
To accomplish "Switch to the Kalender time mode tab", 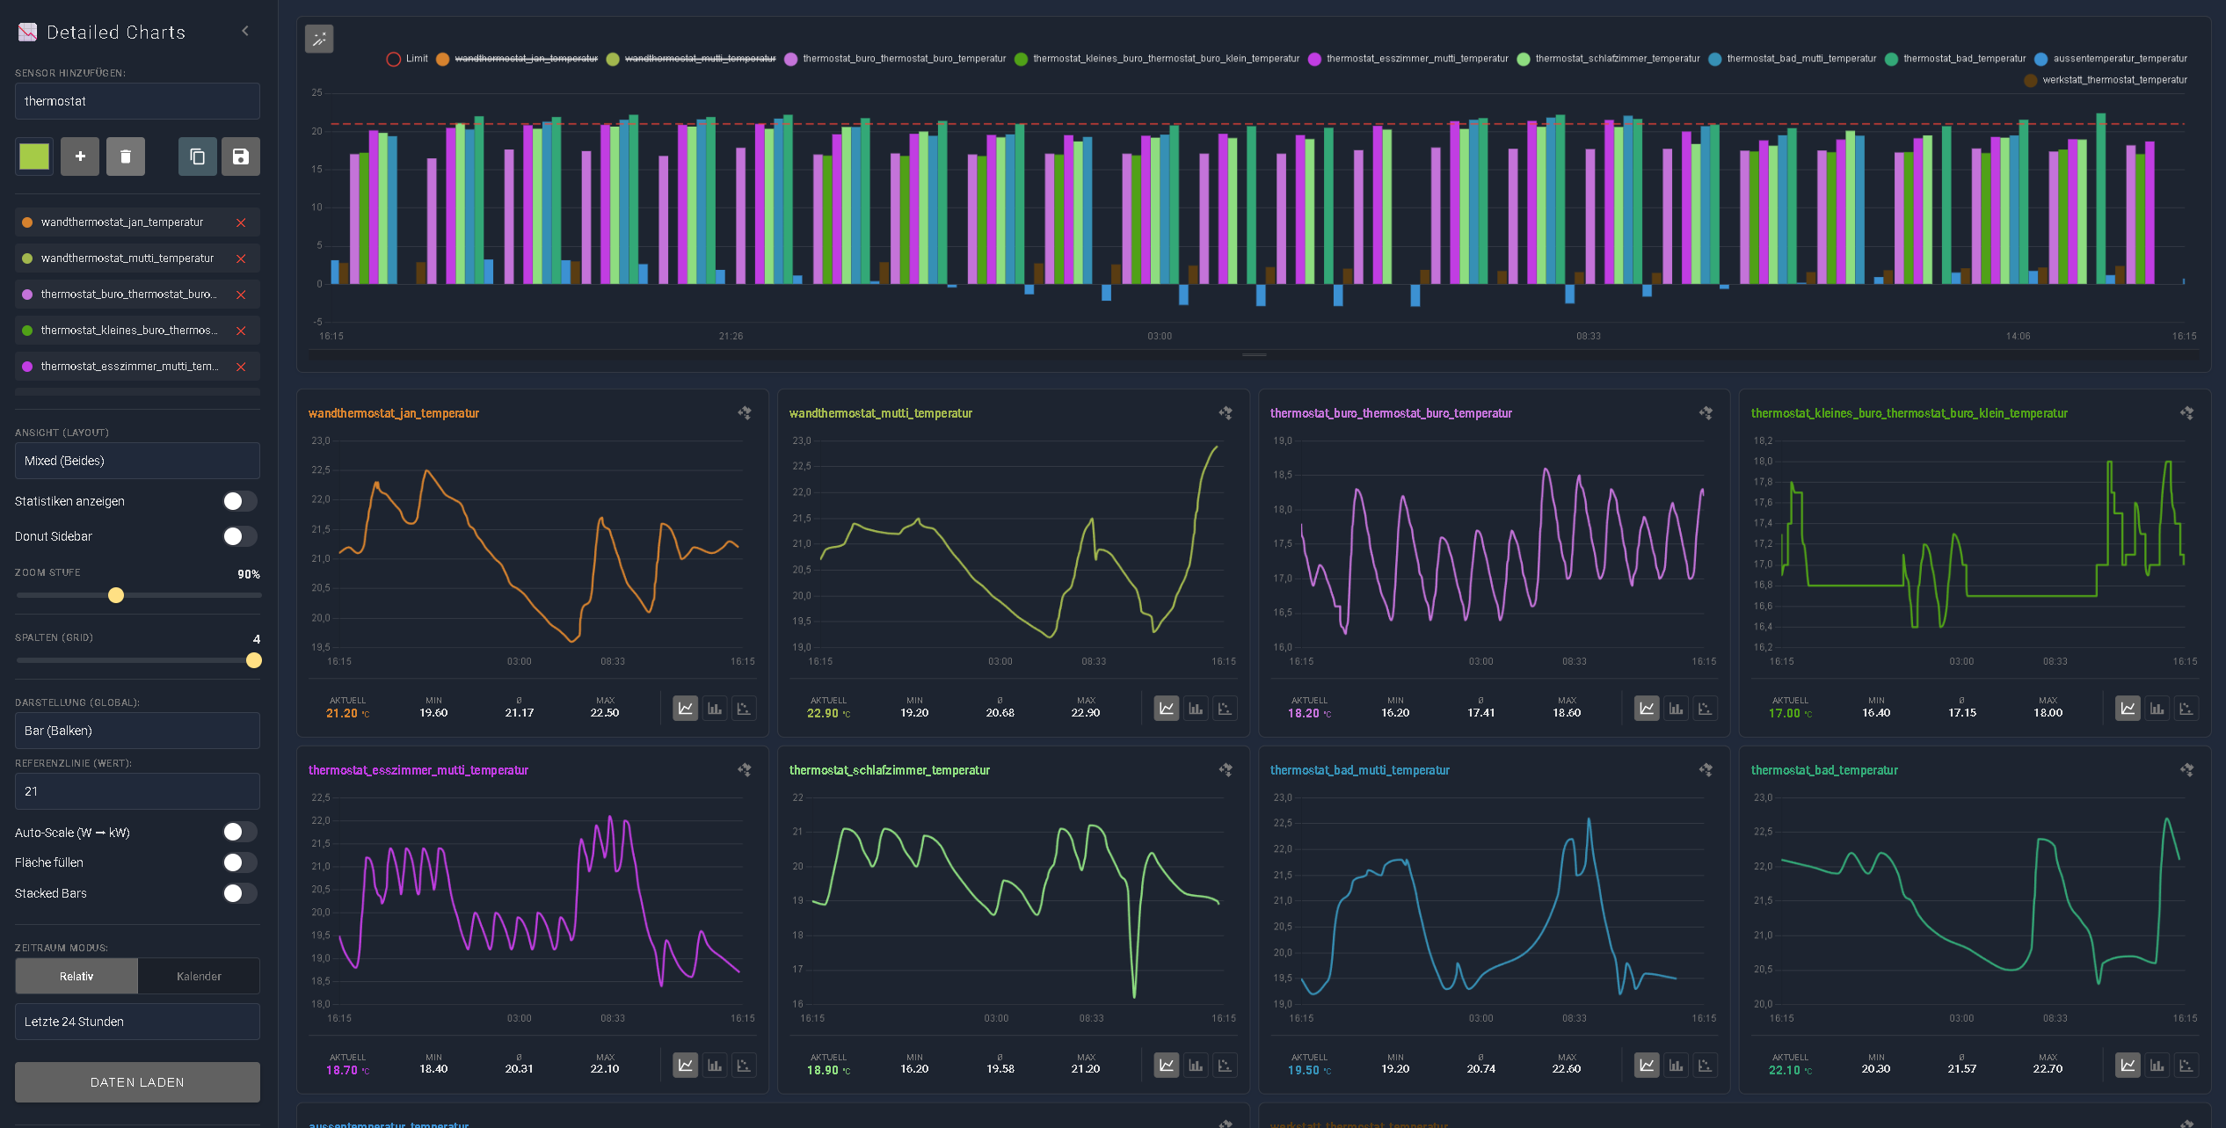I will pos(199,976).
